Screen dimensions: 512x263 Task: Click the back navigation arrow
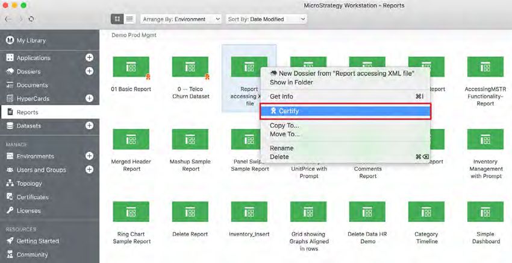[8, 19]
